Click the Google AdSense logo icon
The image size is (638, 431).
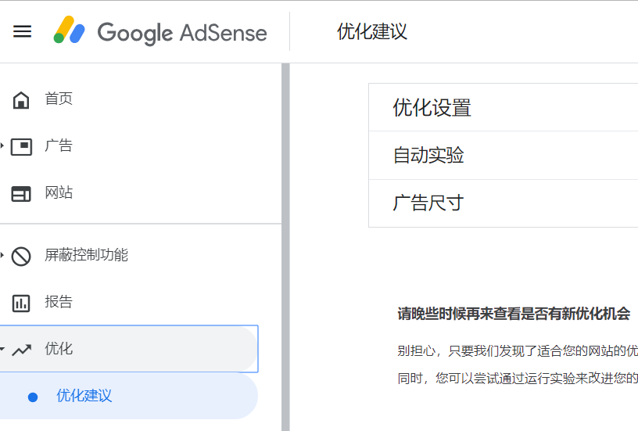tap(69, 31)
